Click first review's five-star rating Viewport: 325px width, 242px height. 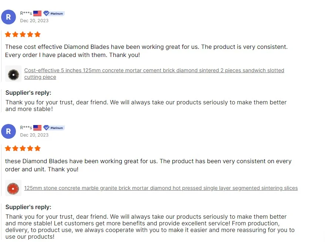(23, 34)
